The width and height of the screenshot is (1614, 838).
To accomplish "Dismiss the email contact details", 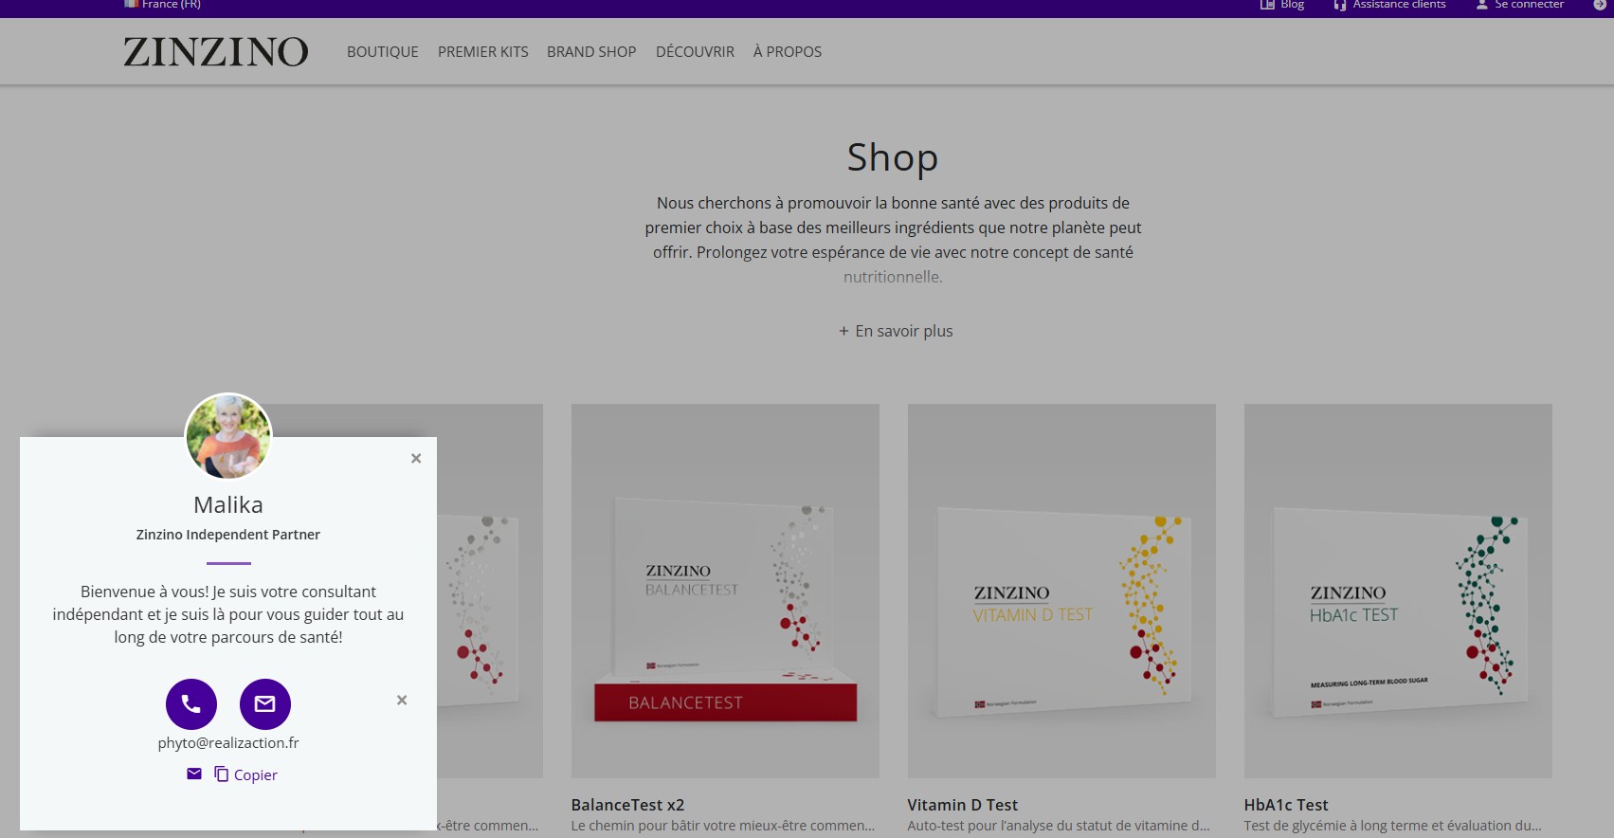I will [402, 700].
